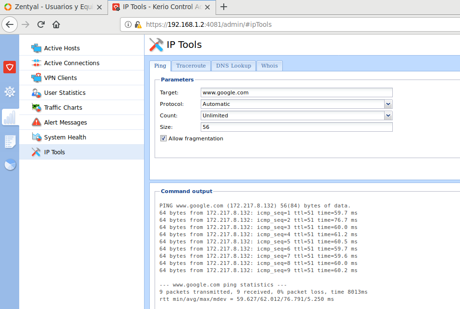Click the icmp_seq=9 ping output line
The image size is (460, 309).
258,270
